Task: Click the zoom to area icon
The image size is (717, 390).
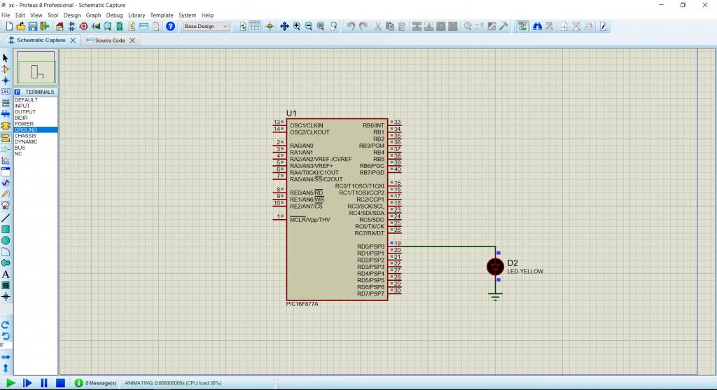Action: pos(334,27)
